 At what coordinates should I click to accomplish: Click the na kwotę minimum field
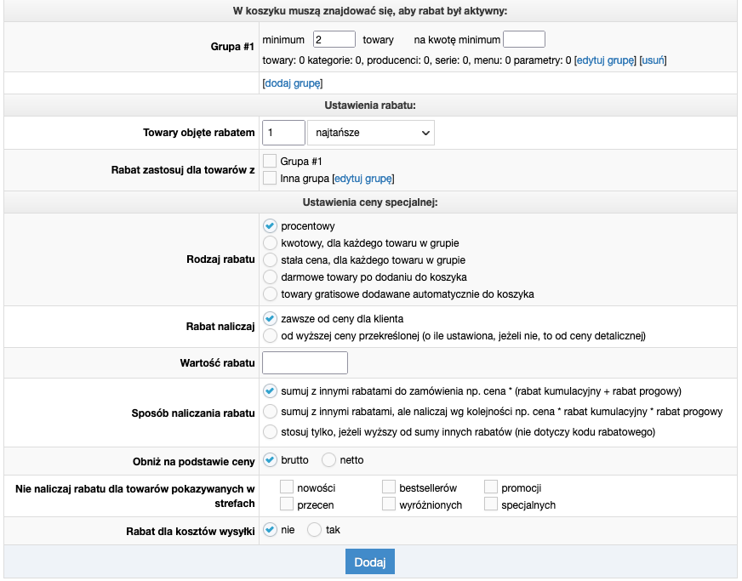pyautogui.click(x=523, y=39)
